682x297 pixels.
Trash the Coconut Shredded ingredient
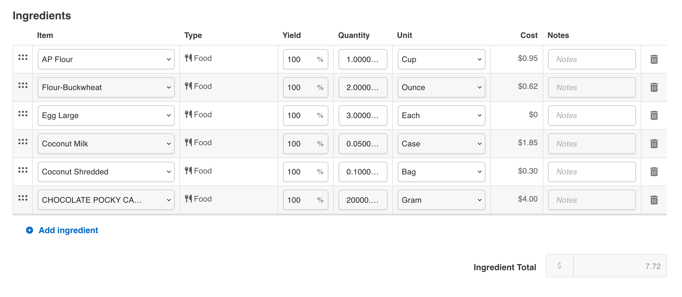654,172
